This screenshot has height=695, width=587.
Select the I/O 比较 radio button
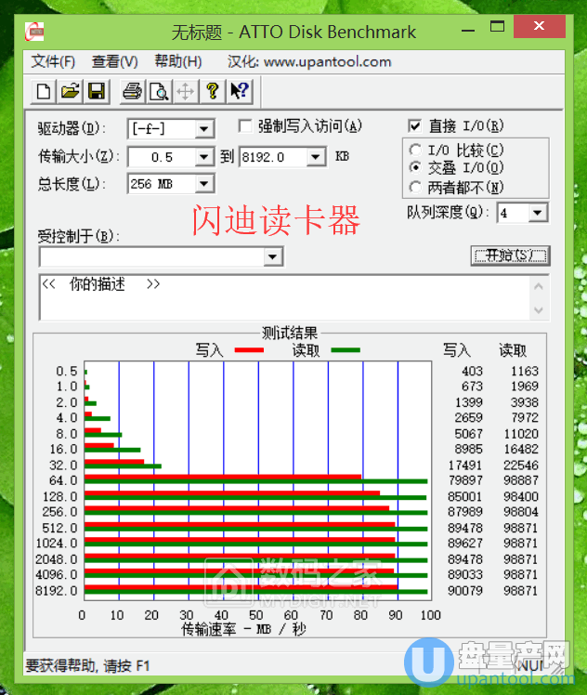[414, 151]
